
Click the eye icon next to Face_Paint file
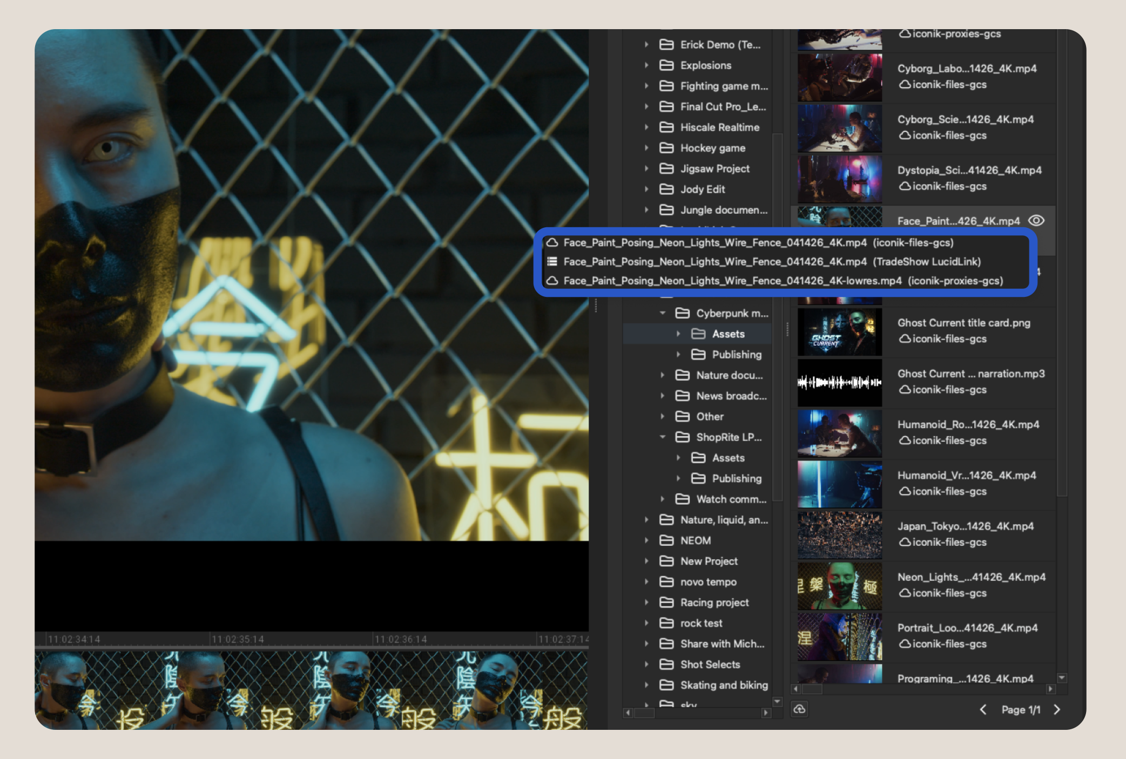(1036, 221)
